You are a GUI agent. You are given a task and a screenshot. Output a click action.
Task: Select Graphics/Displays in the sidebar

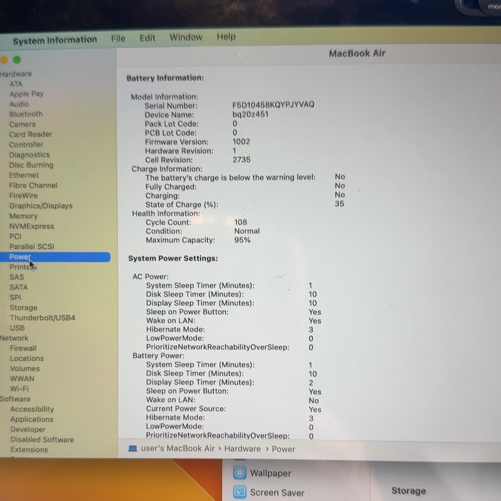[x=41, y=206]
